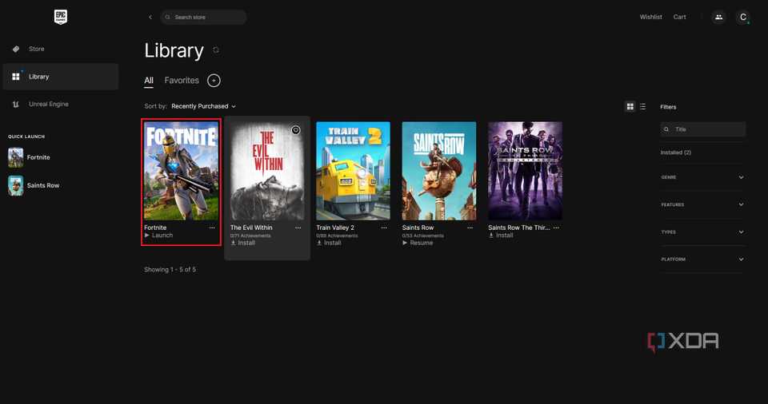
Task: Open The Evil Within cover art
Action: 267,171
